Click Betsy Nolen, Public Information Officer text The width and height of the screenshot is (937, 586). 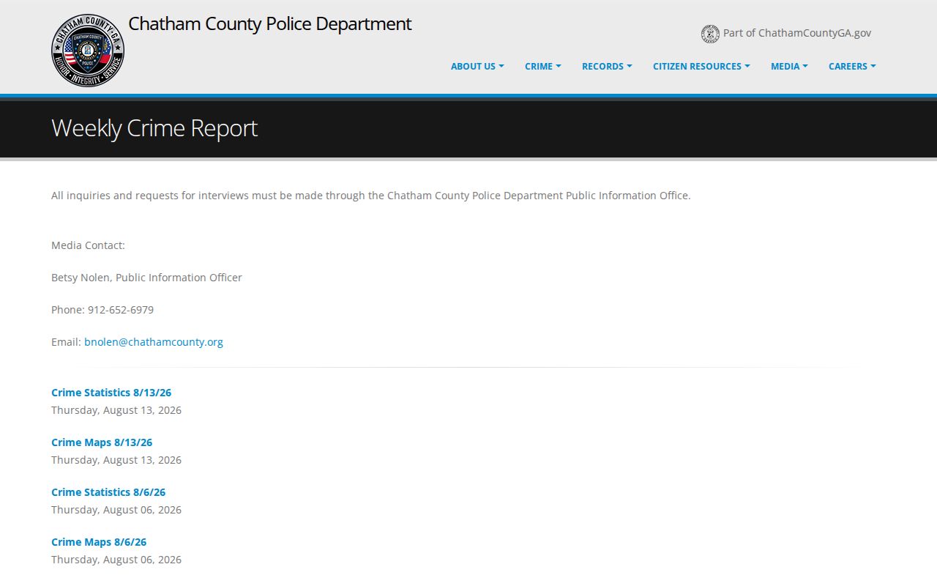tap(146, 278)
